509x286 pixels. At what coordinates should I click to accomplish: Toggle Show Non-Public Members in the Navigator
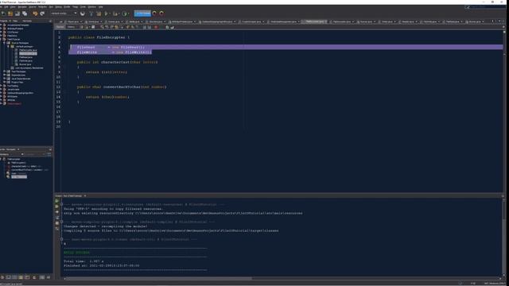tap(21, 277)
